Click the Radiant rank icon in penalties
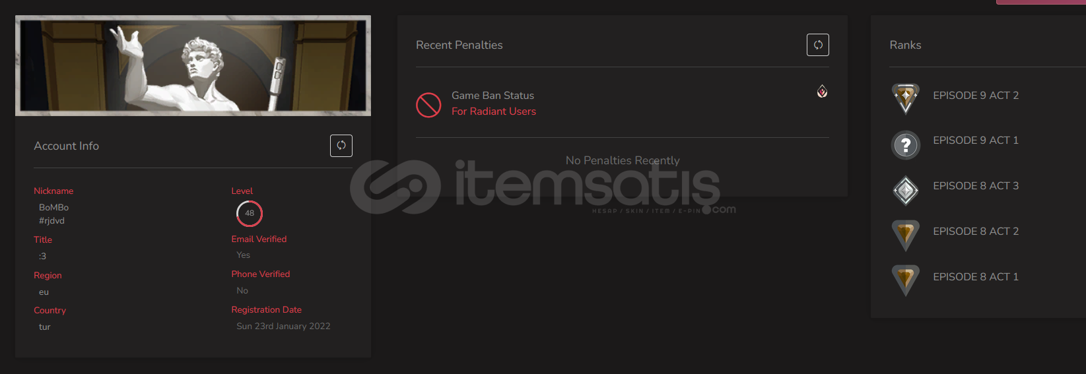 click(x=822, y=92)
